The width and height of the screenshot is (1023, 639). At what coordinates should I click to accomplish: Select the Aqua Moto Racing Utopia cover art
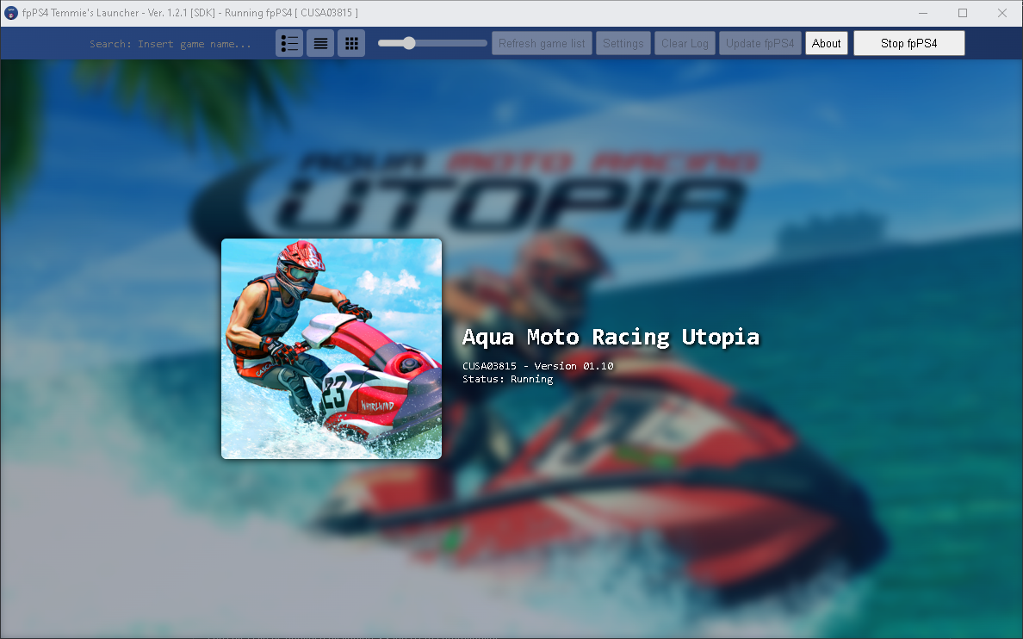click(332, 348)
